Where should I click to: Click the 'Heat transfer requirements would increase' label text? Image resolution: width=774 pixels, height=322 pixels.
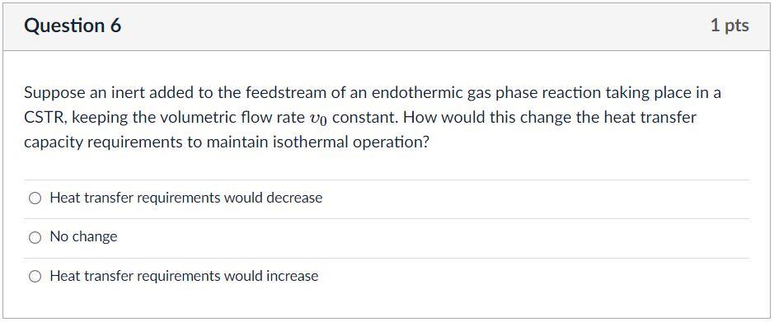coord(184,276)
